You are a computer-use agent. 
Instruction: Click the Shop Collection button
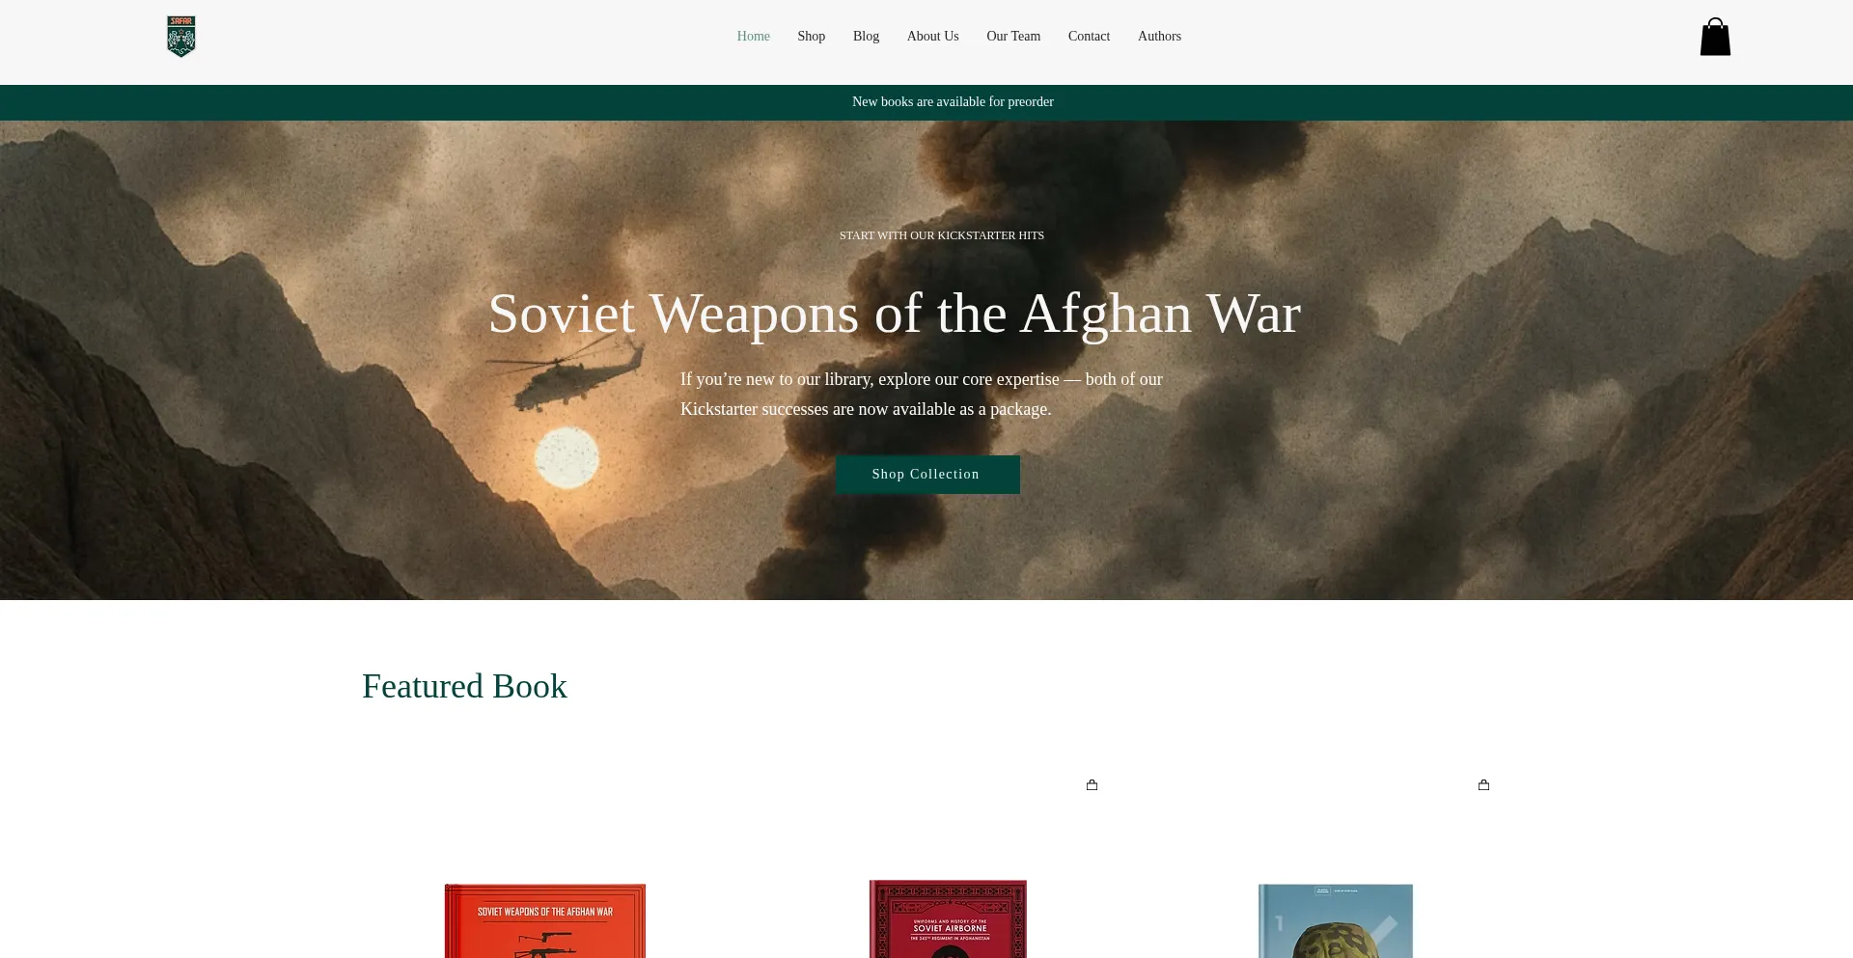(x=927, y=475)
